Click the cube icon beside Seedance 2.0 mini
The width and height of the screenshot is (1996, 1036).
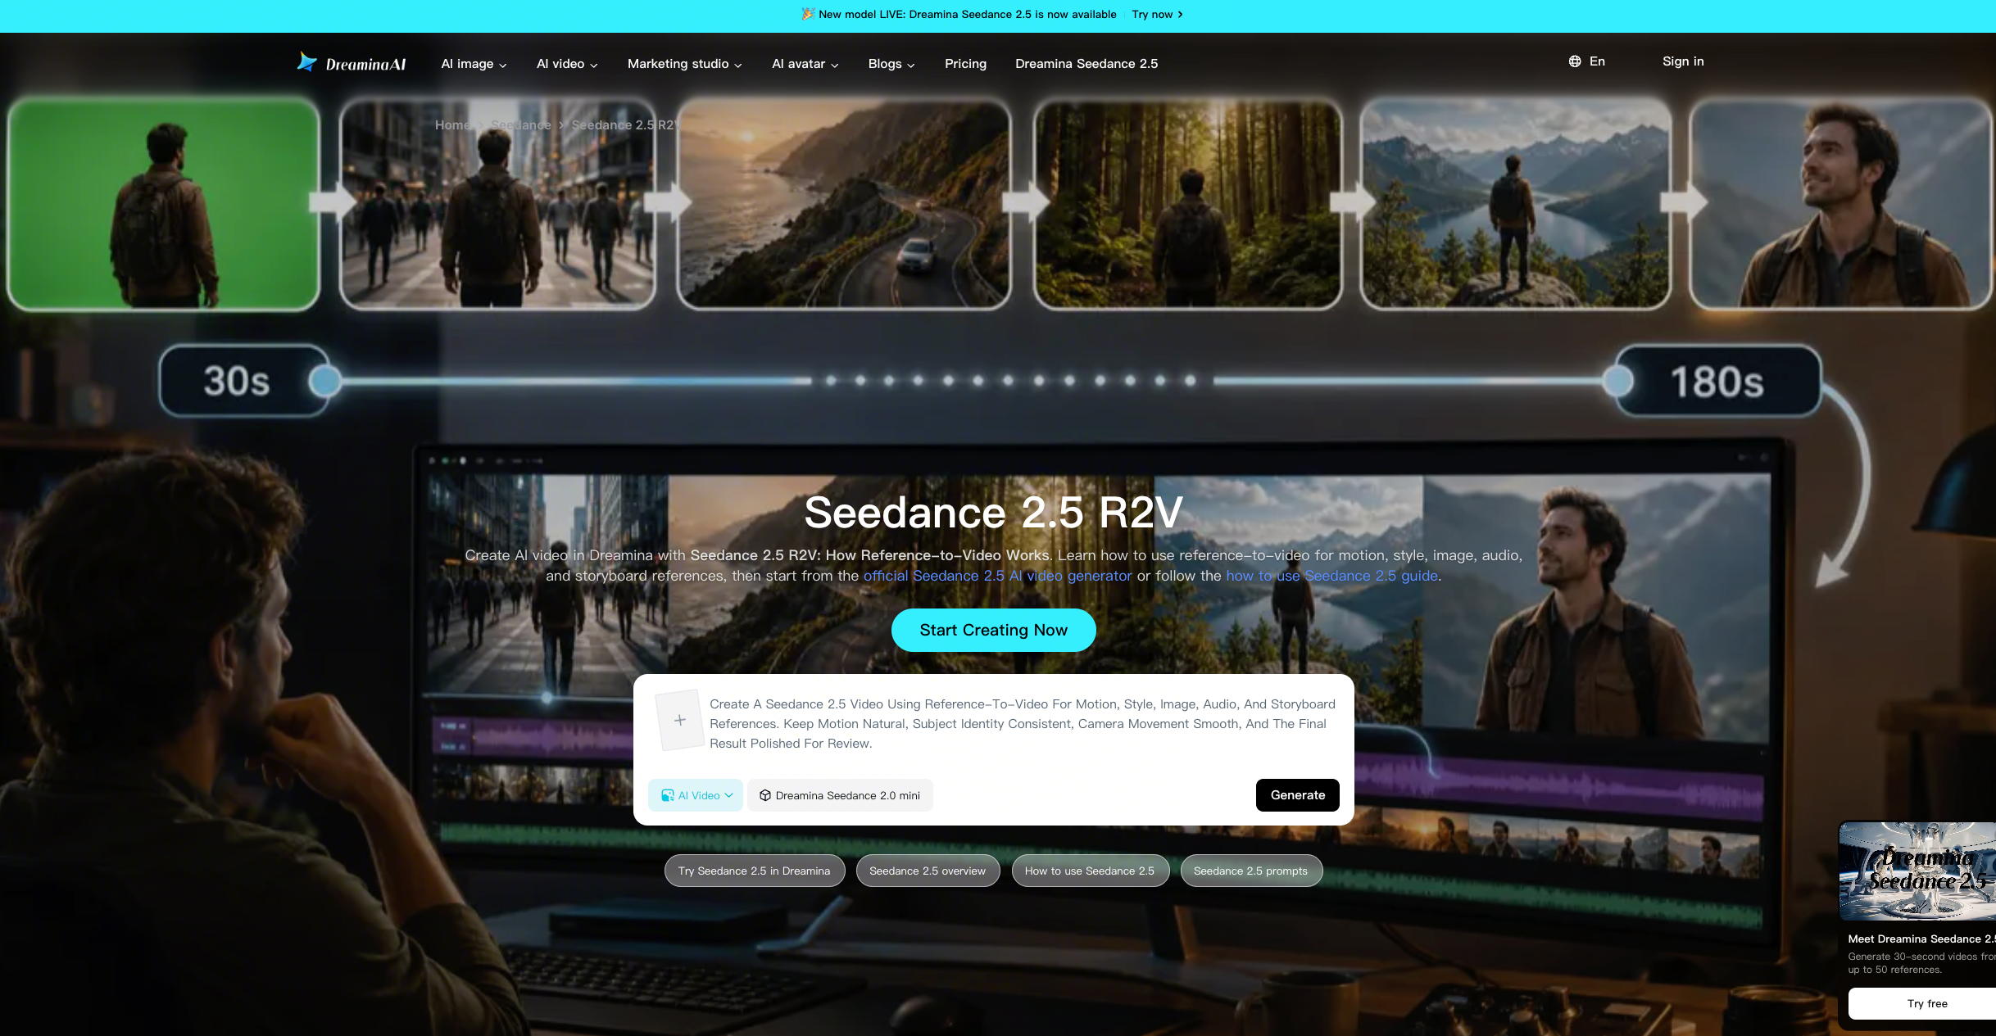pyautogui.click(x=765, y=795)
